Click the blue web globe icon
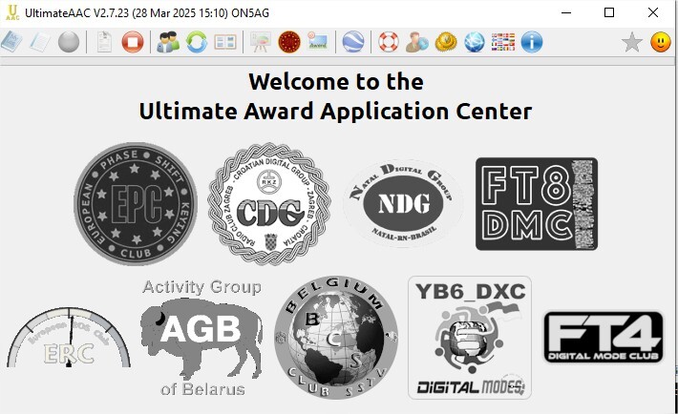The image size is (678, 414). [475, 42]
